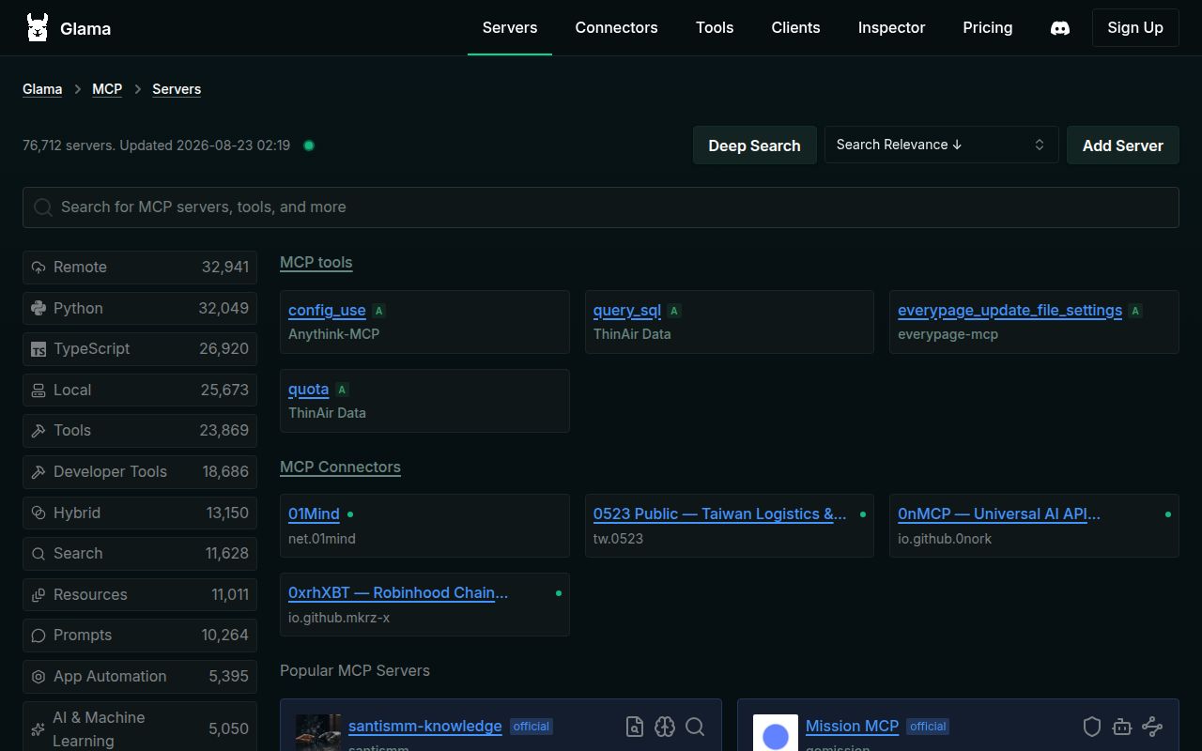Open the 0nMCP Universal AI API connector

pyautogui.click(x=999, y=514)
